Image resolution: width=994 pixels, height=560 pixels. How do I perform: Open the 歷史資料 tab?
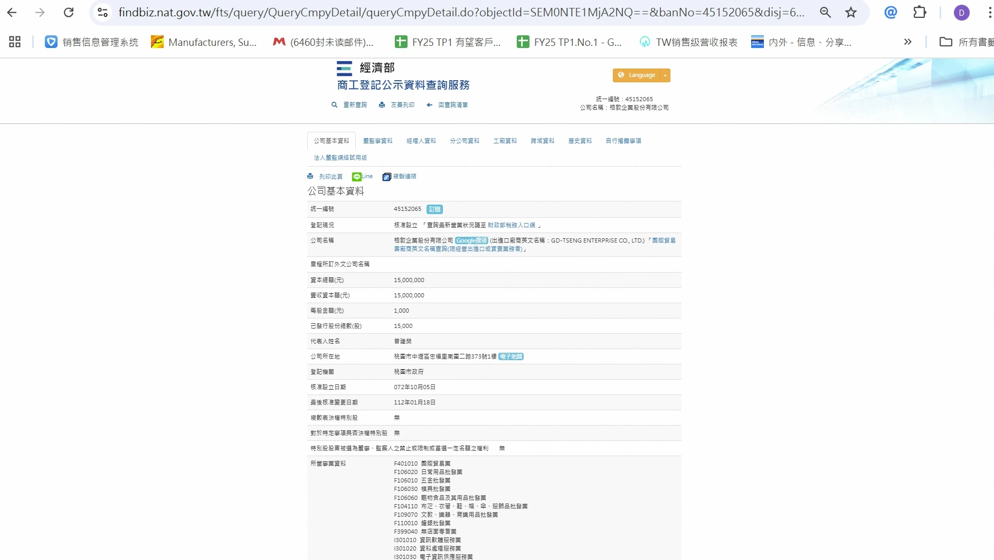(580, 141)
